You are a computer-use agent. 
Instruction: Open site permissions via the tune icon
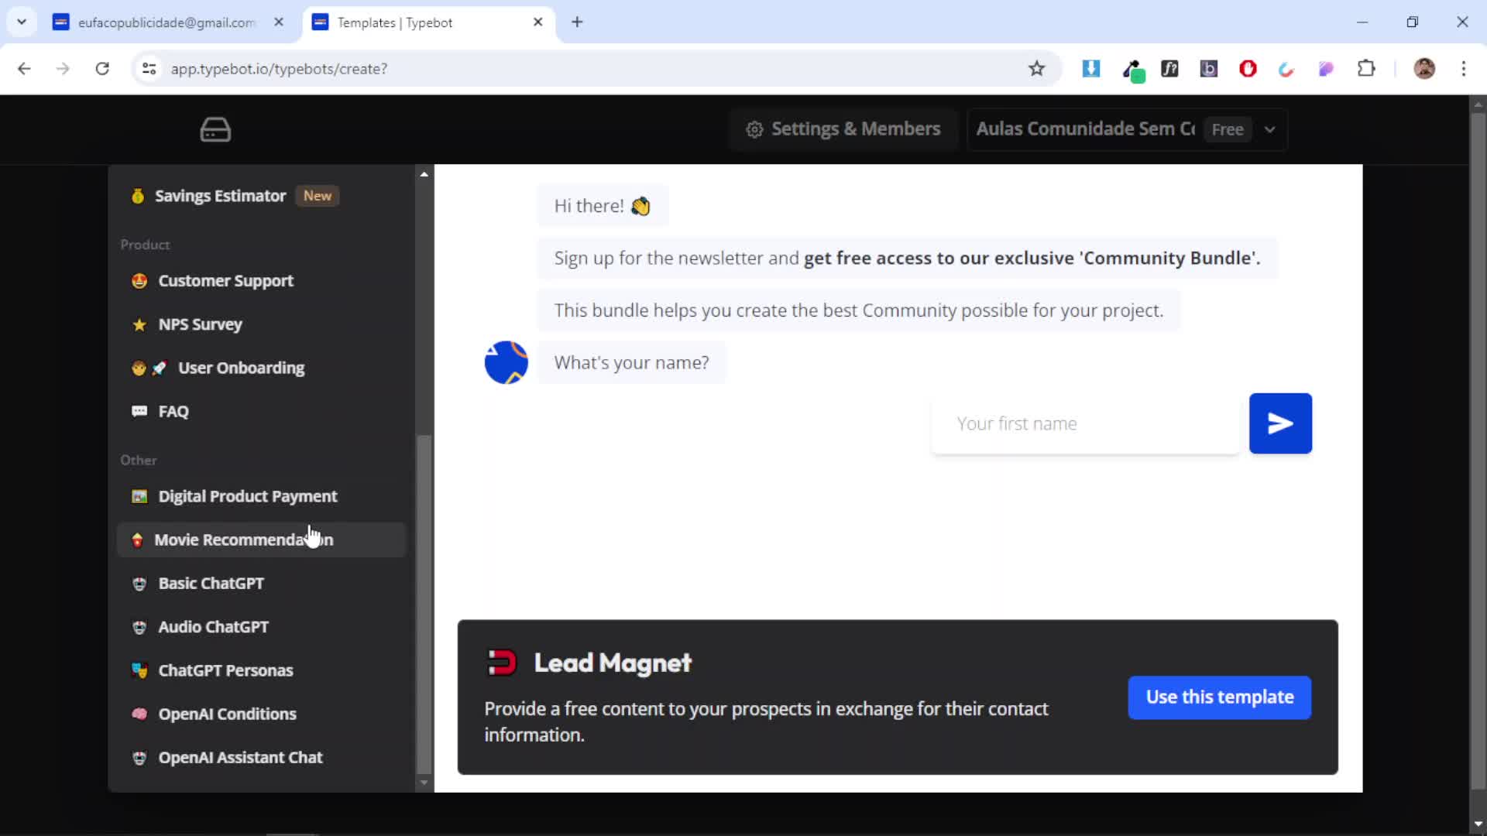[149, 69]
